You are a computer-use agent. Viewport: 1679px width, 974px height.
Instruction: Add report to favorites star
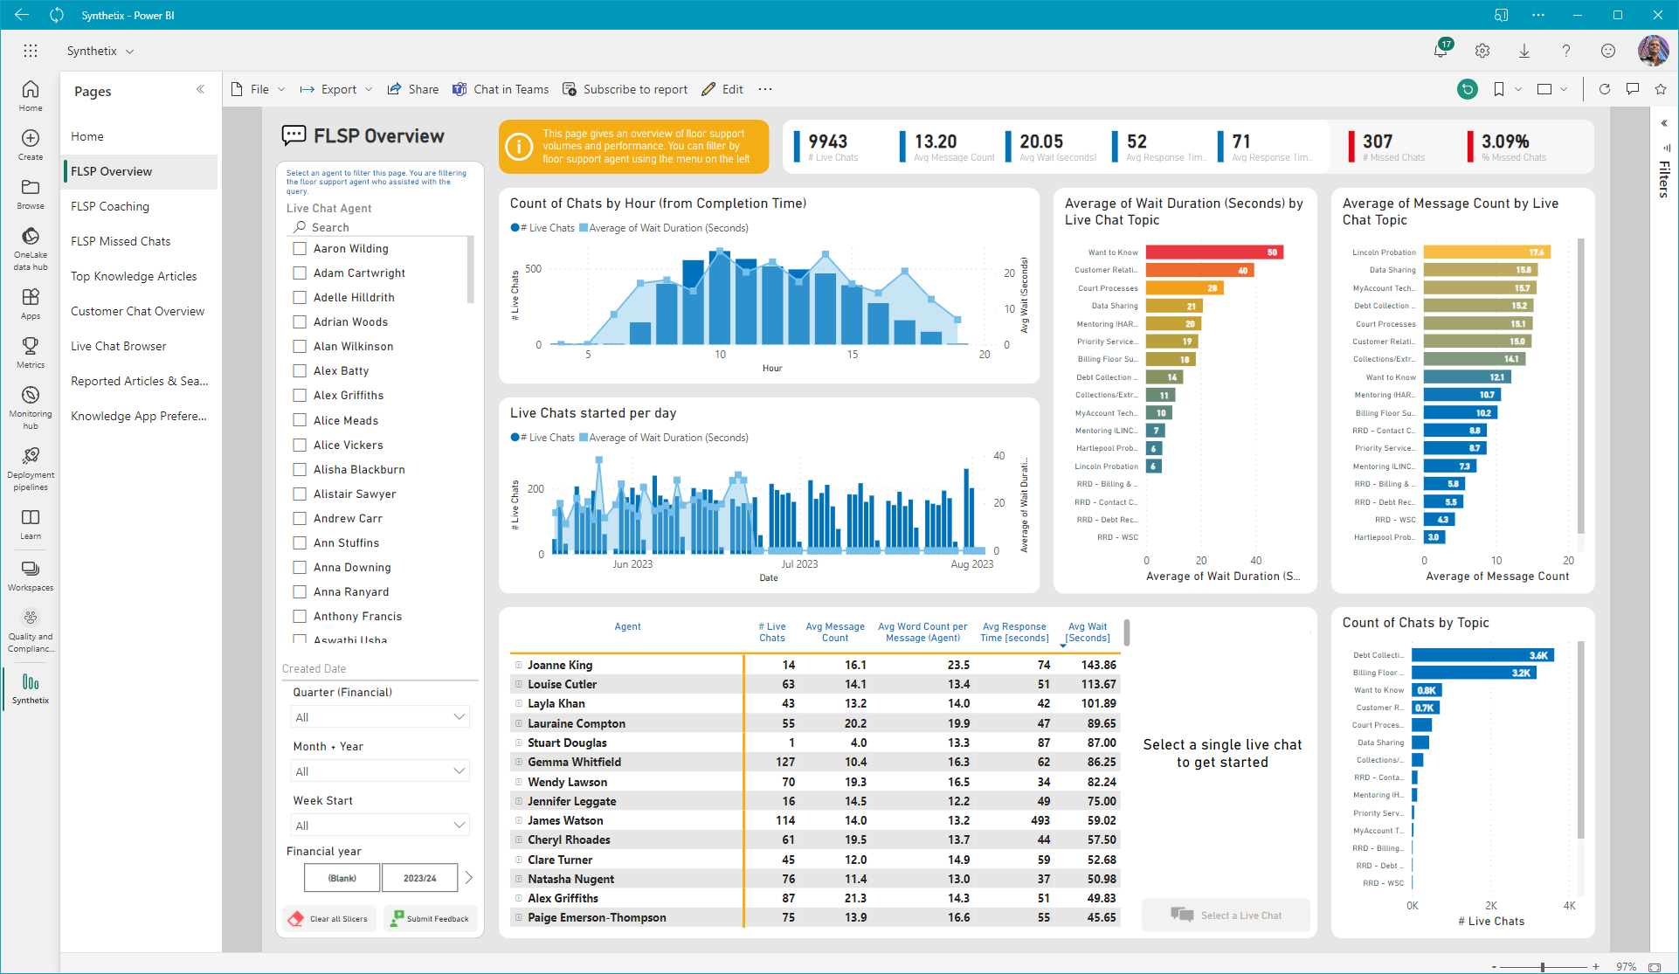pos(1661,89)
